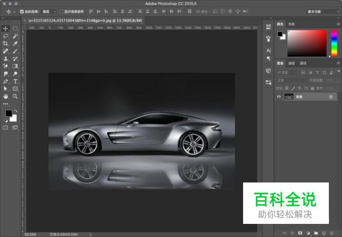Select the Move tool in the toolbox
342x237 pixels.
point(6,28)
